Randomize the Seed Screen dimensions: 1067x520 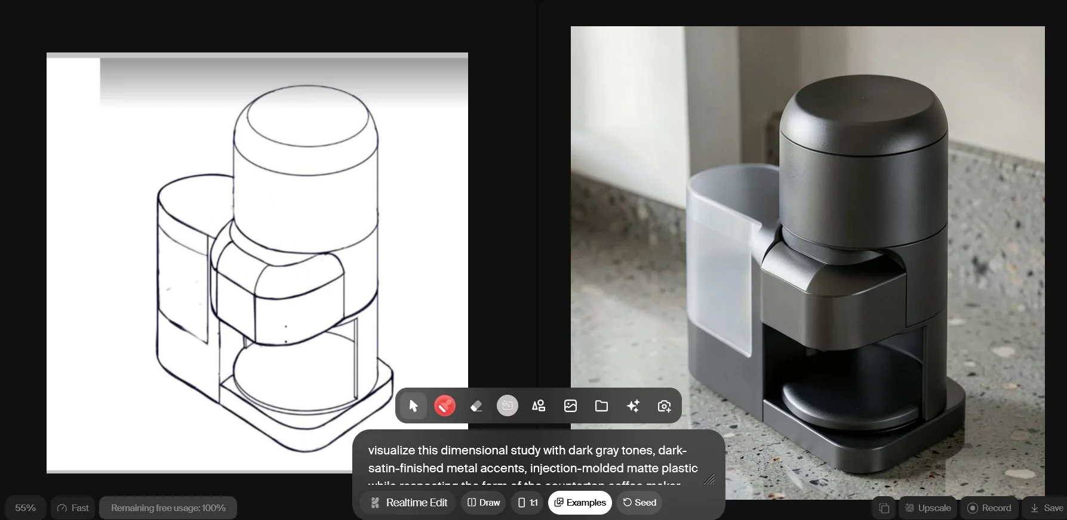click(639, 503)
